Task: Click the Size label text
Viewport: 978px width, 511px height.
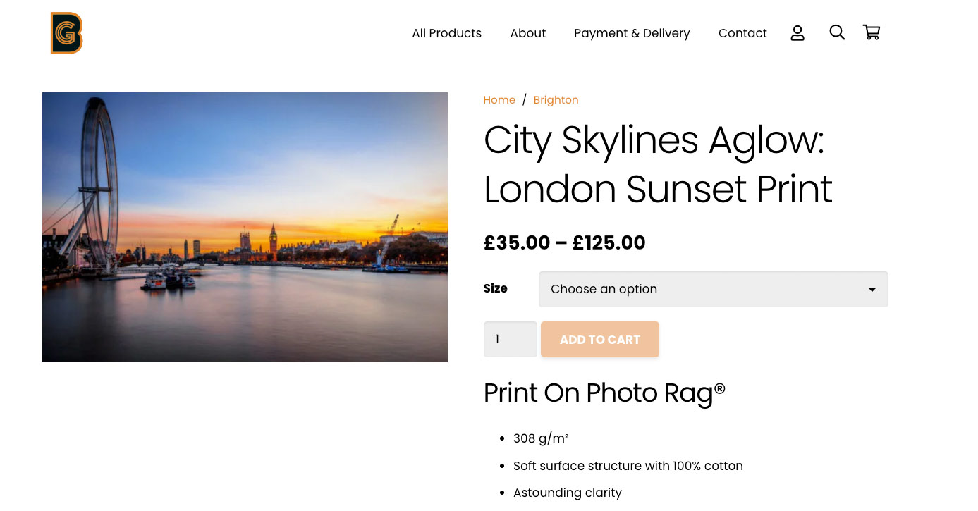Action: click(495, 288)
